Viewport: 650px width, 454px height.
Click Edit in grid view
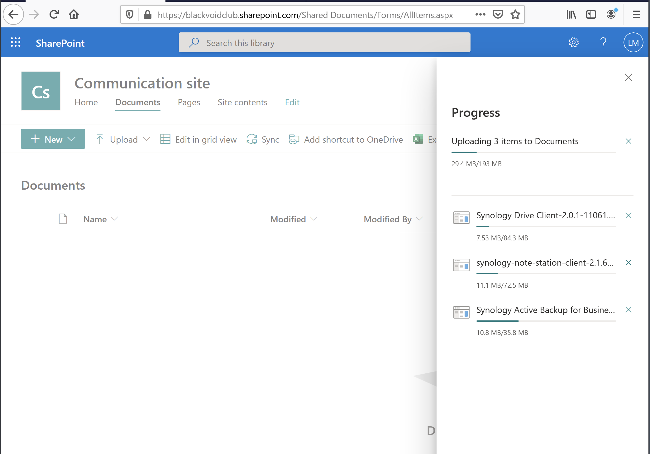(198, 139)
